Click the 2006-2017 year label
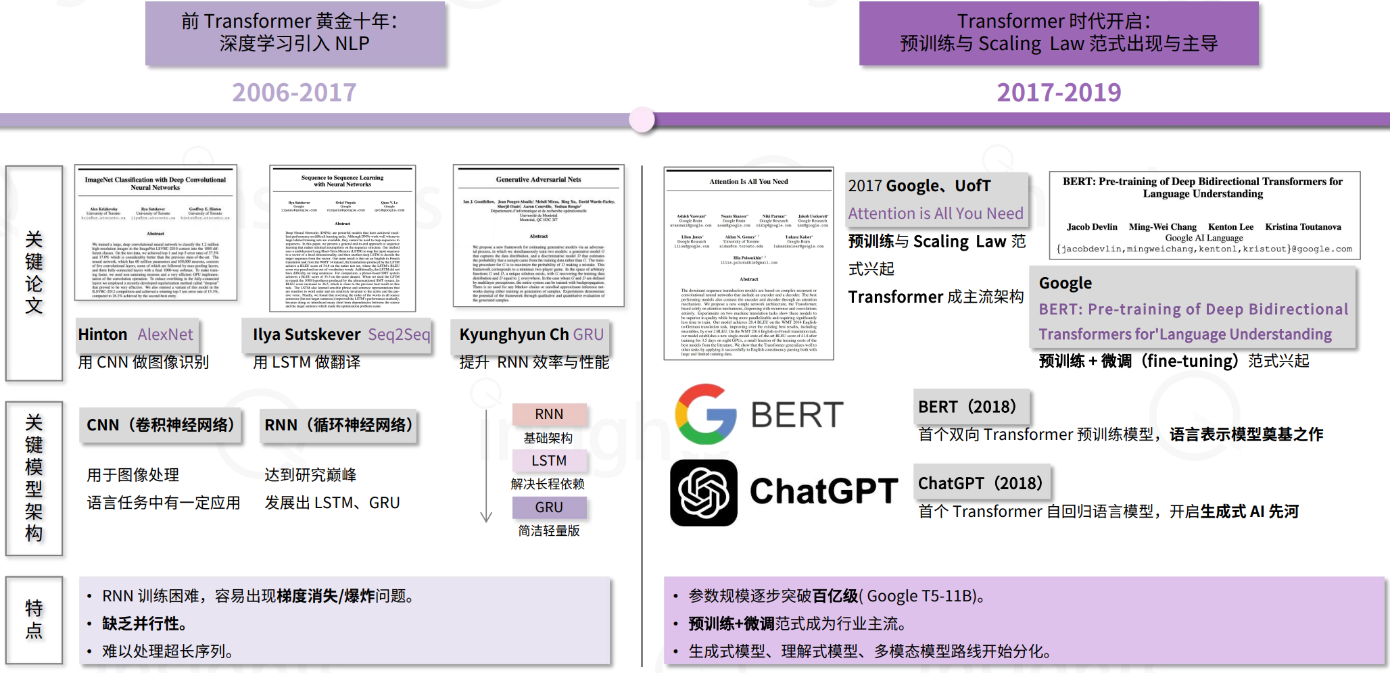 tap(294, 93)
